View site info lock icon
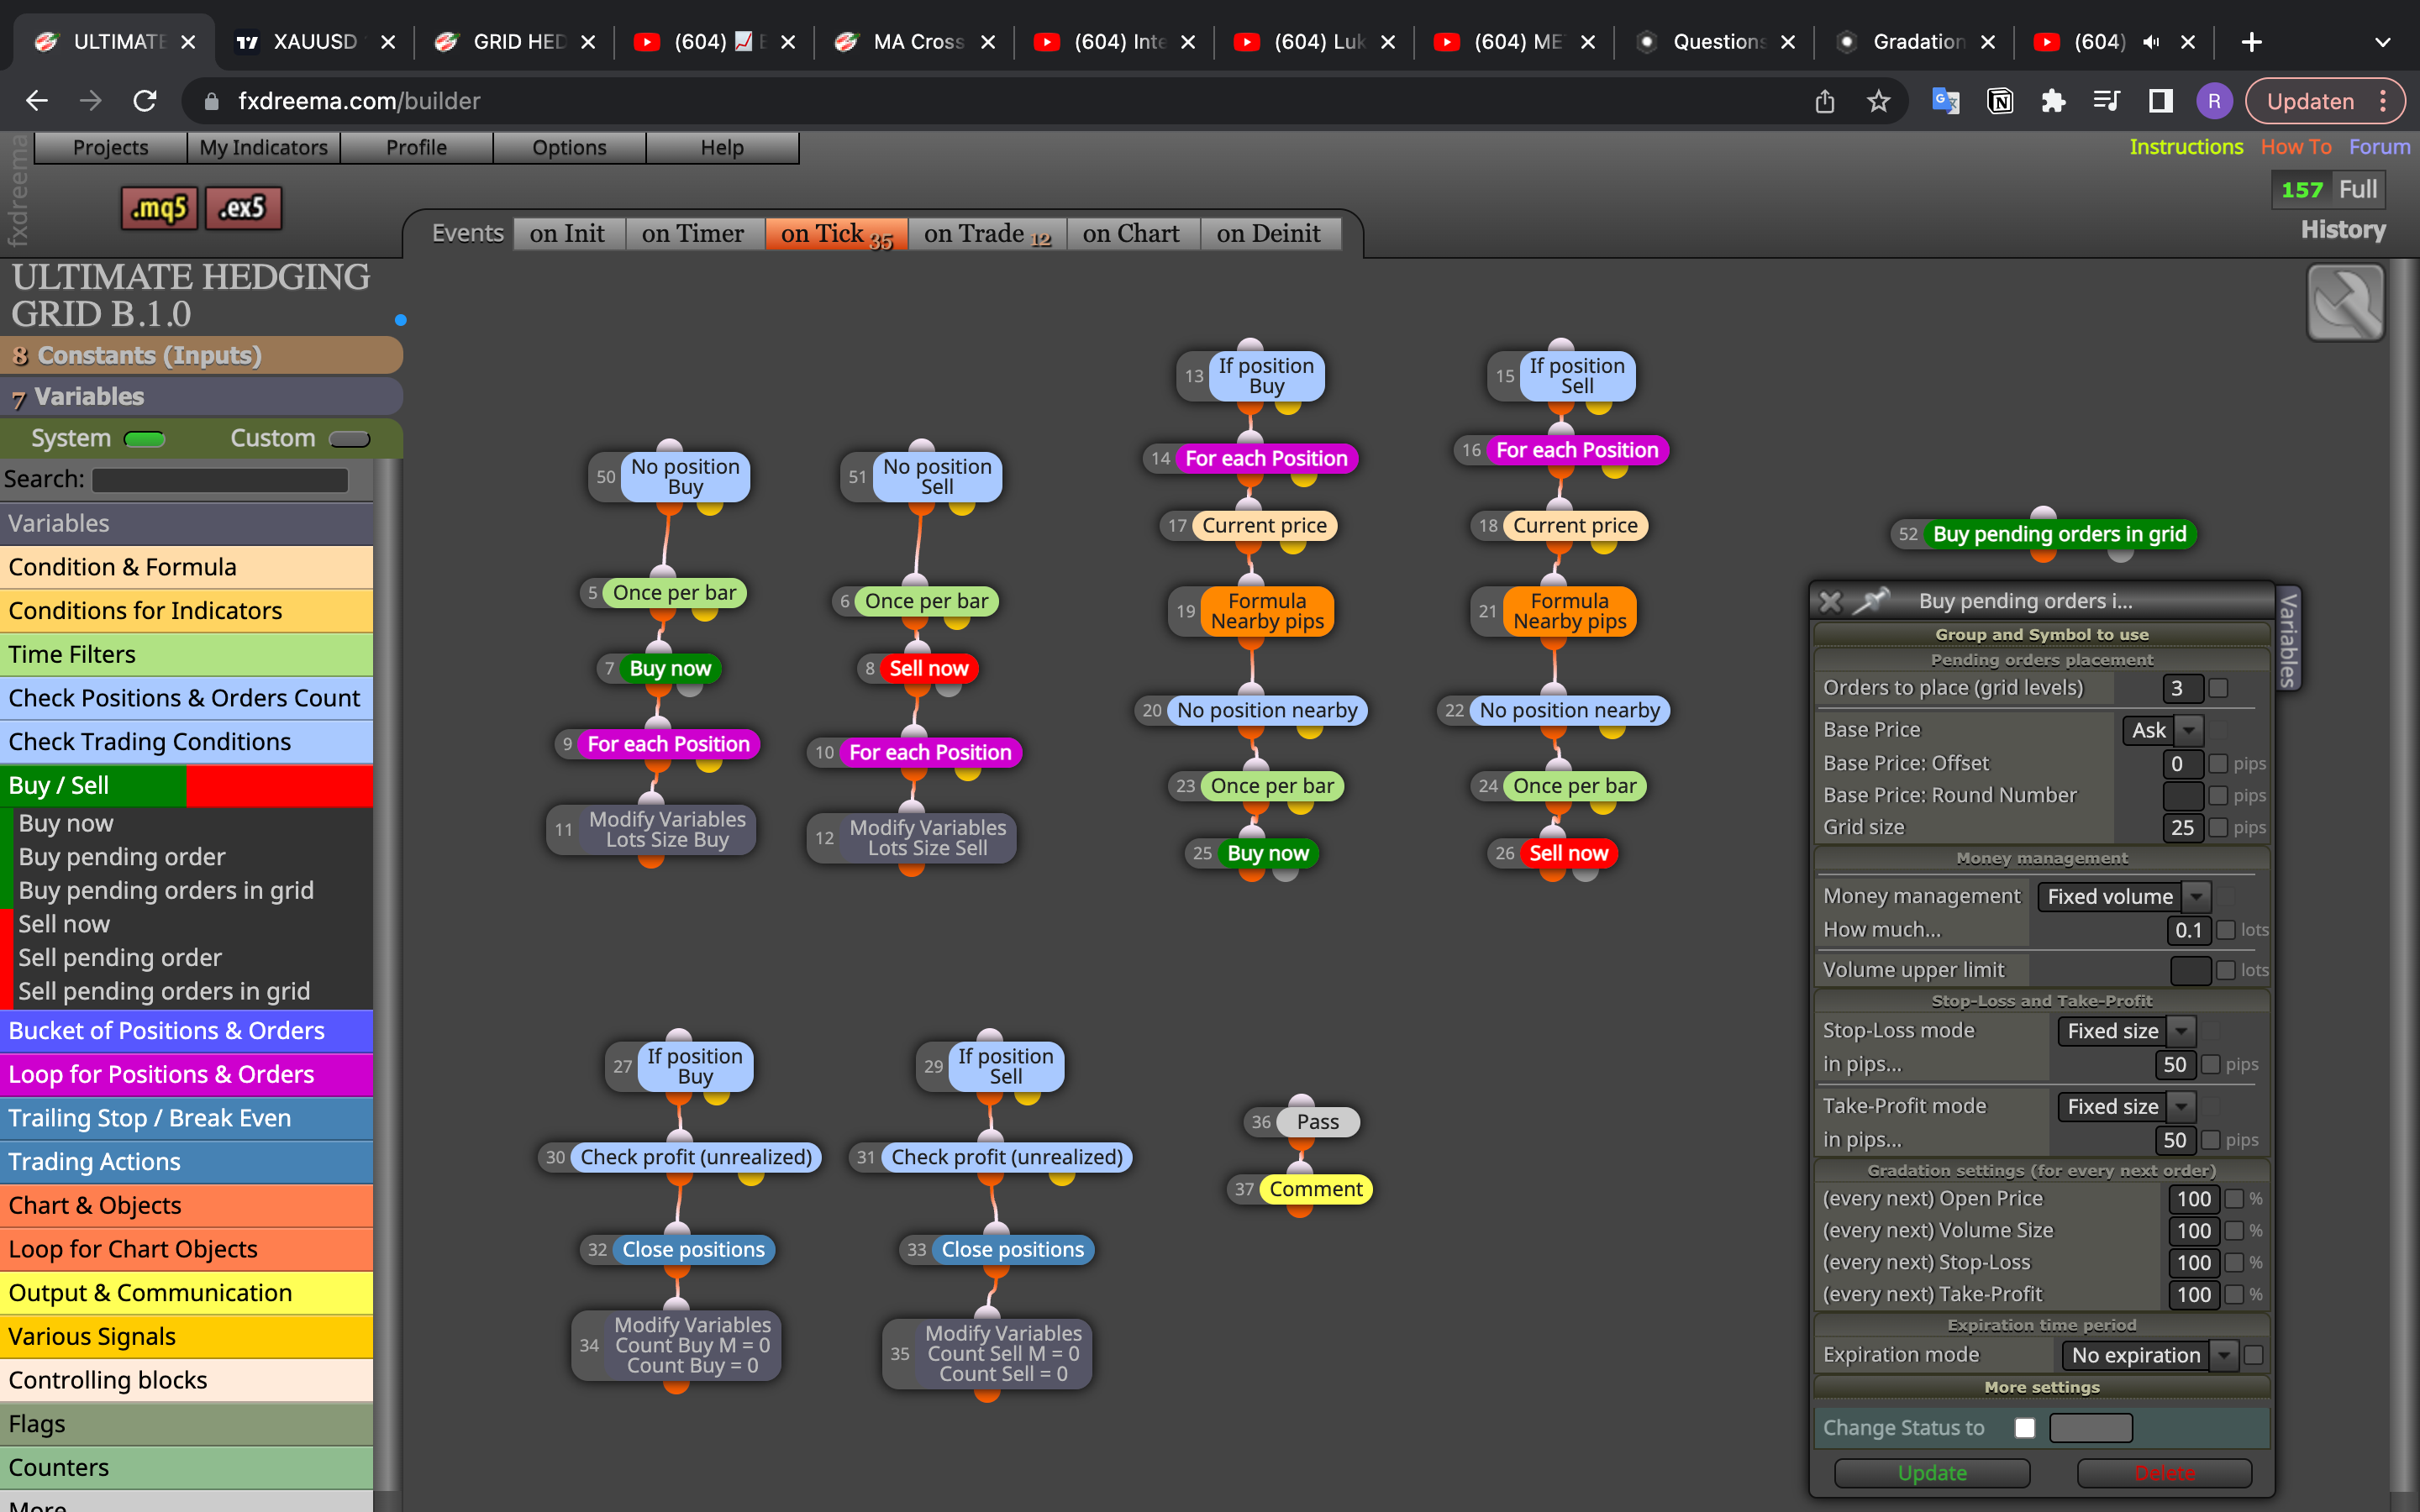The image size is (2420, 1512). click(x=211, y=101)
